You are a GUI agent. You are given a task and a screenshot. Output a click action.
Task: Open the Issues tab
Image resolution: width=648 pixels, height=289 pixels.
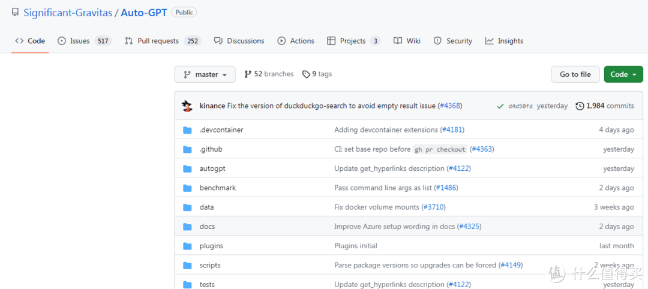(x=84, y=41)
